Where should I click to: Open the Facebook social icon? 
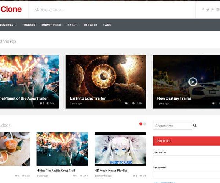pyautogui.click(x=203, y=10)
